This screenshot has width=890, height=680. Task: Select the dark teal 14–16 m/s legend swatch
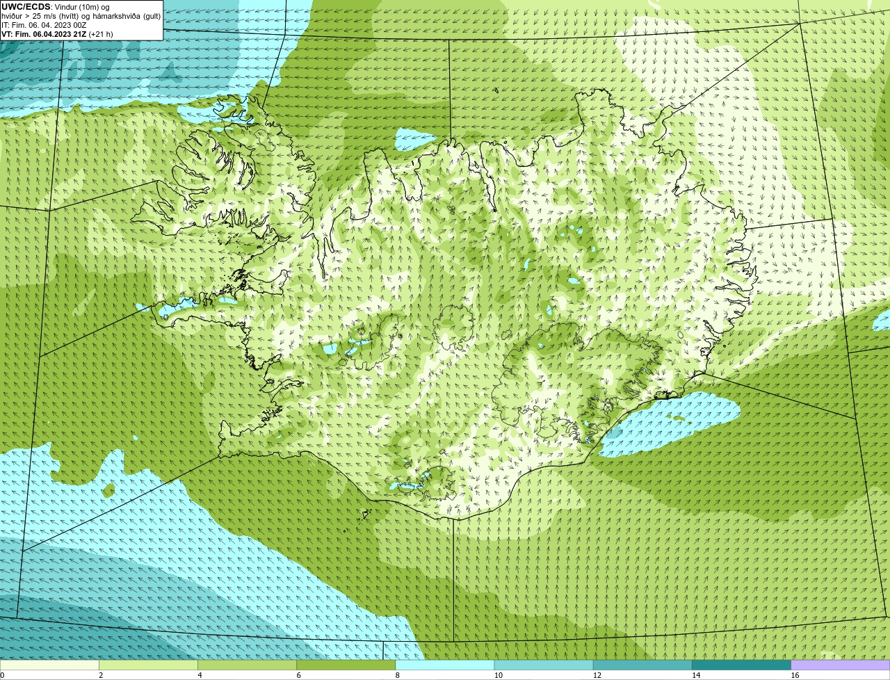[742, 665]
